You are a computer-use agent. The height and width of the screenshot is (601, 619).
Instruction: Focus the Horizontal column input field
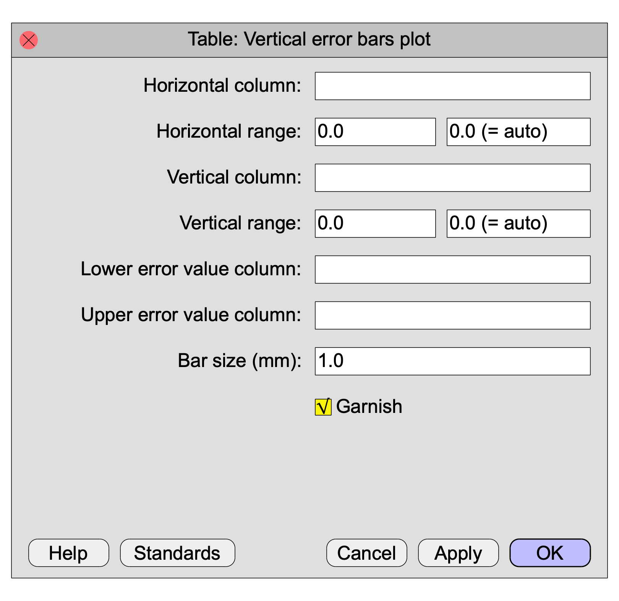452,86
